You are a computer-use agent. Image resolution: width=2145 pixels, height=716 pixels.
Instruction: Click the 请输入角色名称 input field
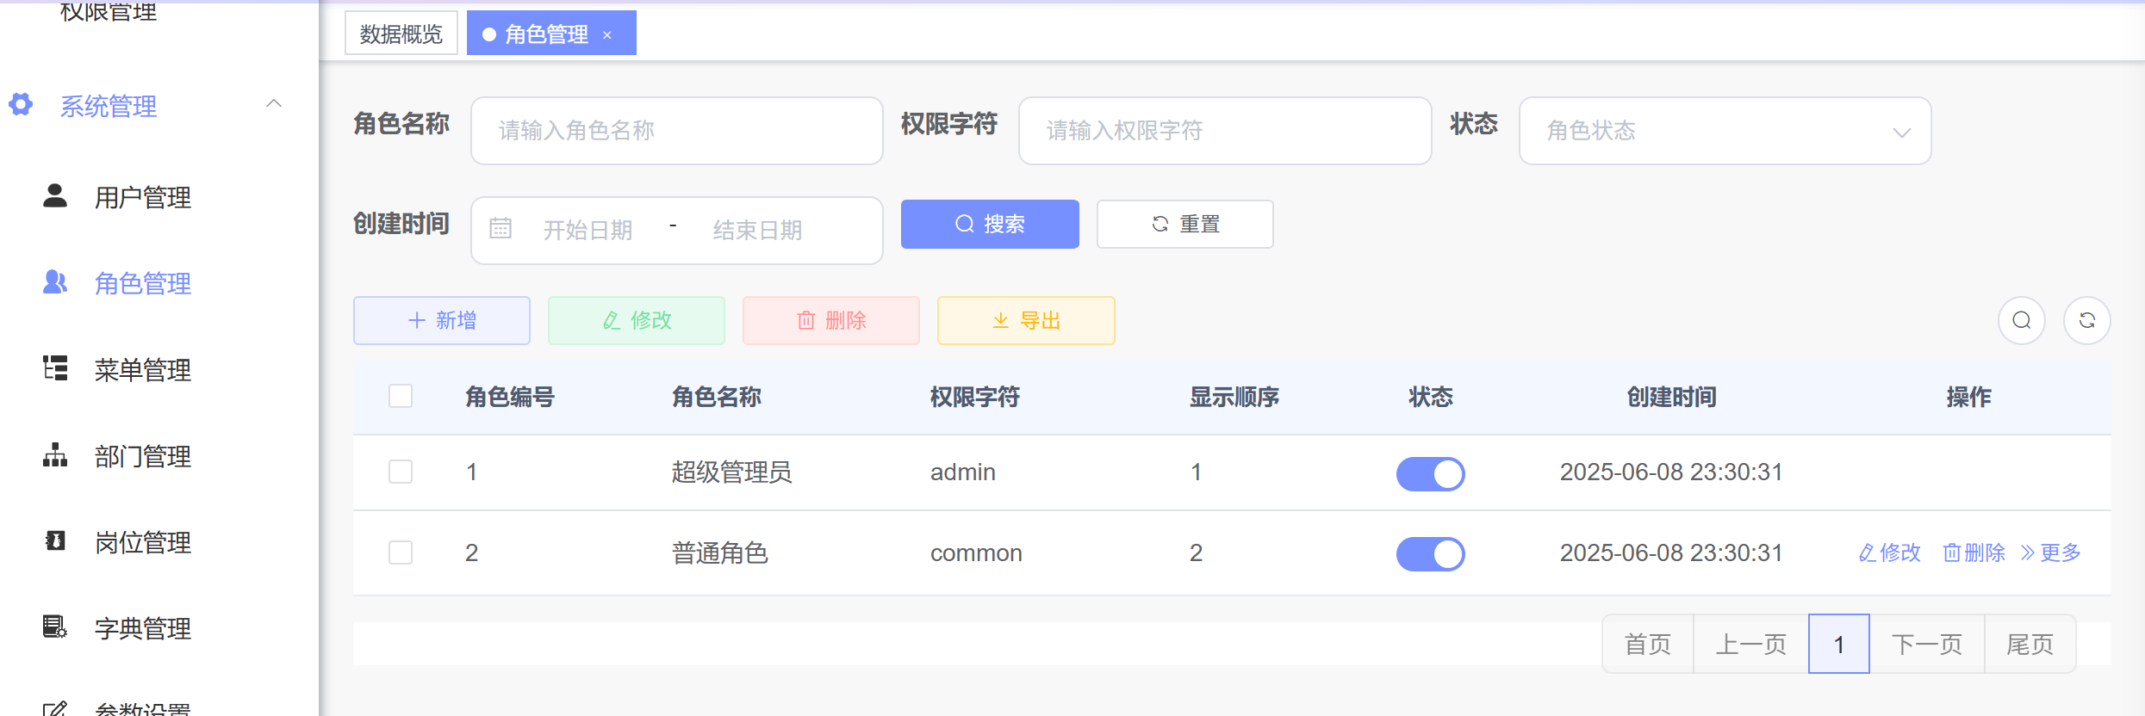coord(677,131)
